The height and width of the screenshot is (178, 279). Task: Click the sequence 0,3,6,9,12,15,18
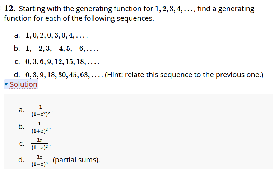point(62,61)
